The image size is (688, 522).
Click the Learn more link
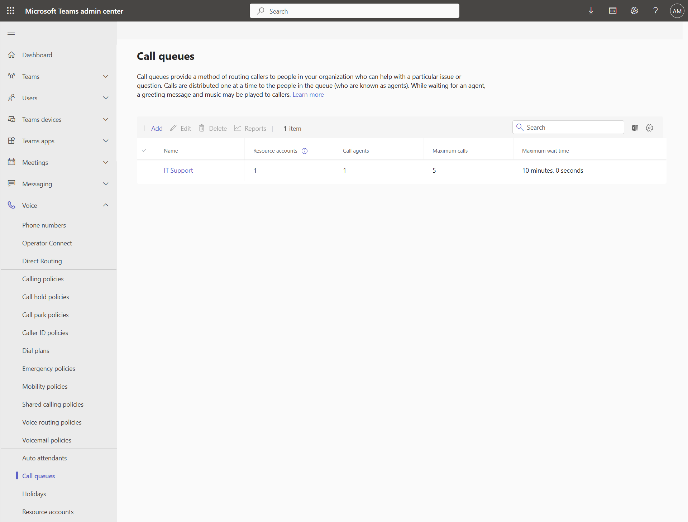(x=308, y=95)
